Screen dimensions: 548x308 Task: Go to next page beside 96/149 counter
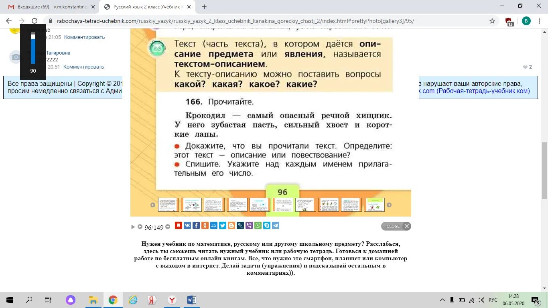168,227
